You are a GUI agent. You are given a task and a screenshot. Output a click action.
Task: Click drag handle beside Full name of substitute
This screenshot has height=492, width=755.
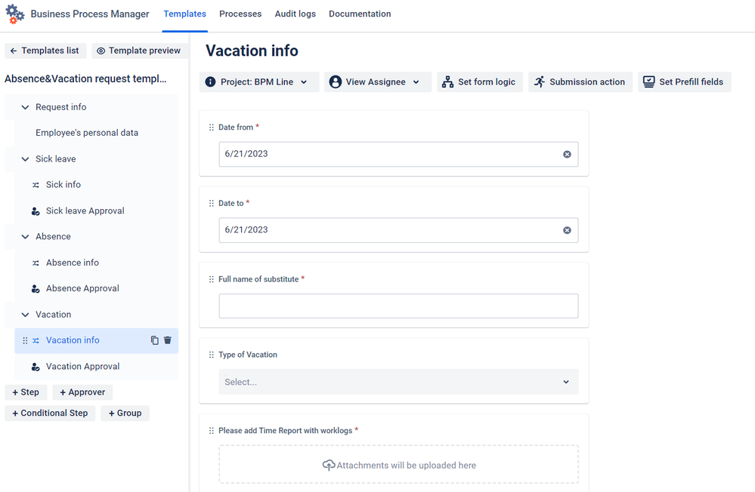(x=212, y=279)
